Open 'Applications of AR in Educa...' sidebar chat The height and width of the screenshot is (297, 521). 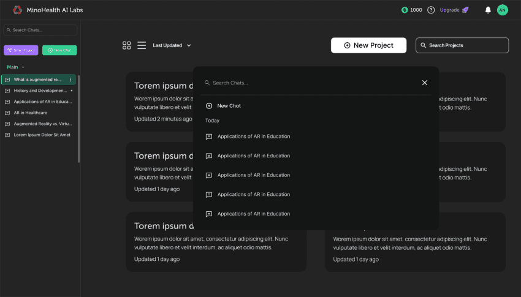click(x=39, y=102)
